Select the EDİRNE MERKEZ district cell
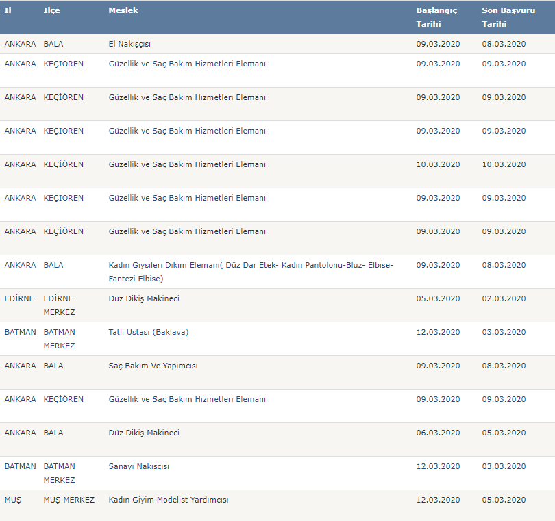Image resolution: width=555 pixels, height=521 pixels. pos(59,305)
